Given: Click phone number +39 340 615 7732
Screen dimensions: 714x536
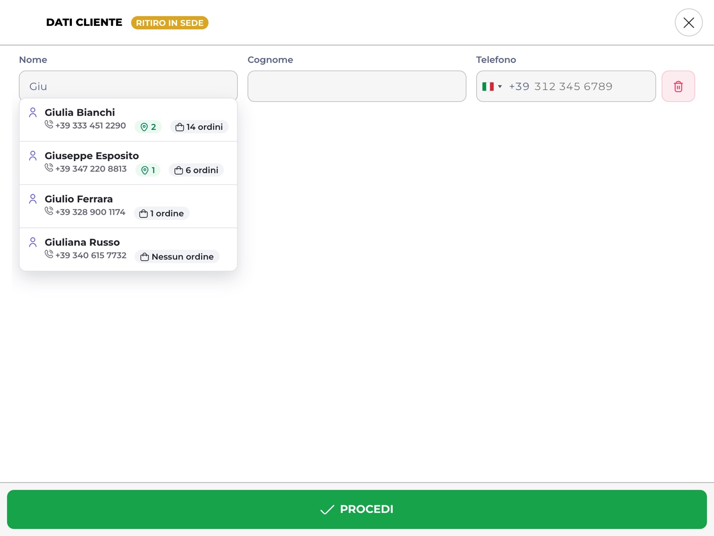Looking at the screenshot, I should pos(91,255).
